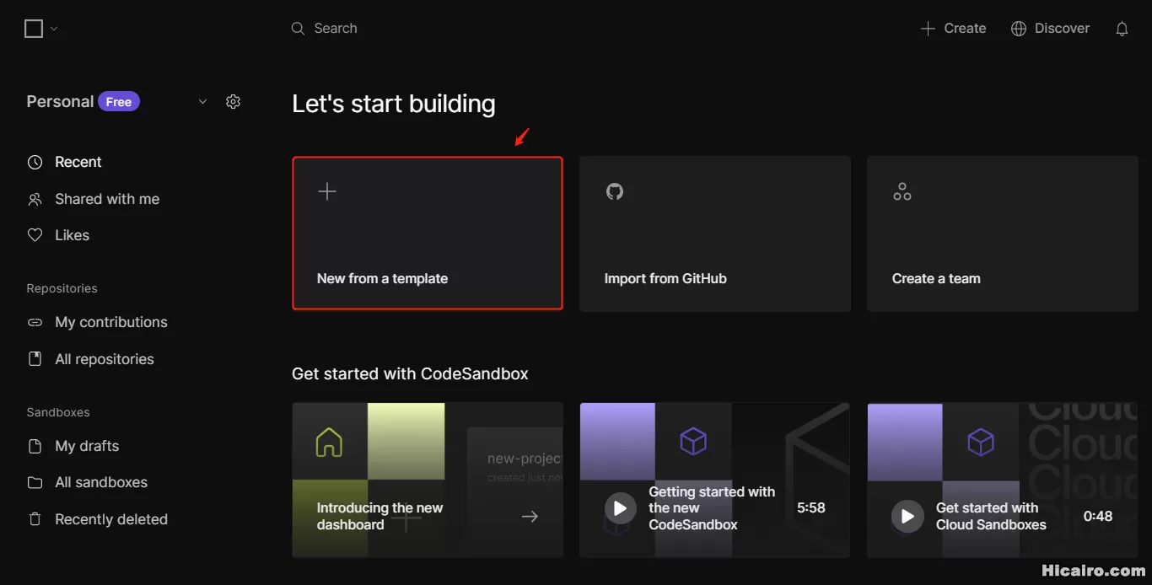This screenshot has width=1152, height=585.
Task: Click the Likes heart icon
Action: click(x=35, y=235)
